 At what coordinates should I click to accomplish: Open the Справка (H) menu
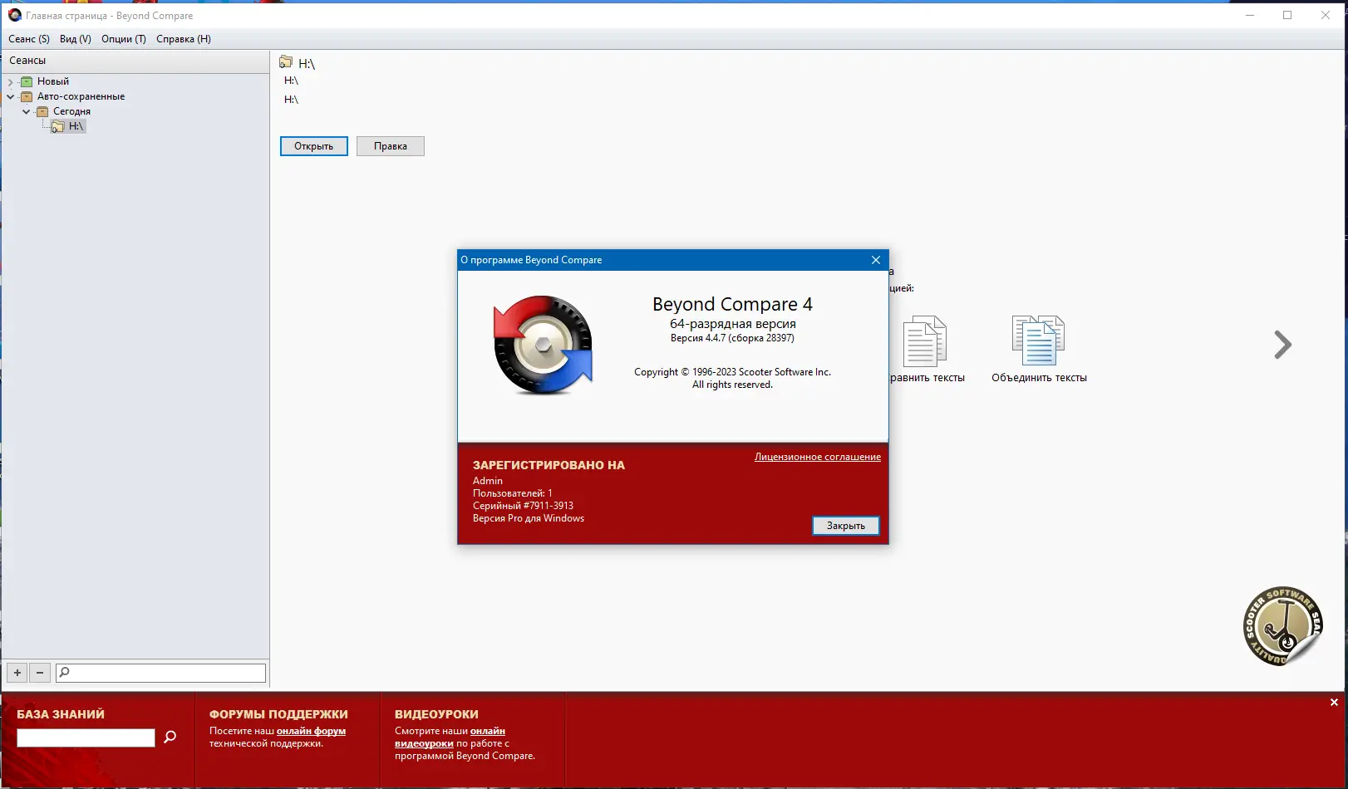click(x=184, y=39)
